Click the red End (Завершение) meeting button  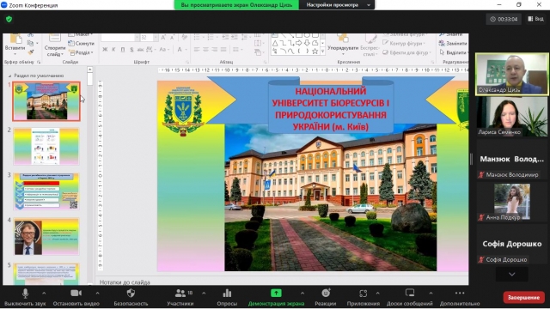coord(523,298)
